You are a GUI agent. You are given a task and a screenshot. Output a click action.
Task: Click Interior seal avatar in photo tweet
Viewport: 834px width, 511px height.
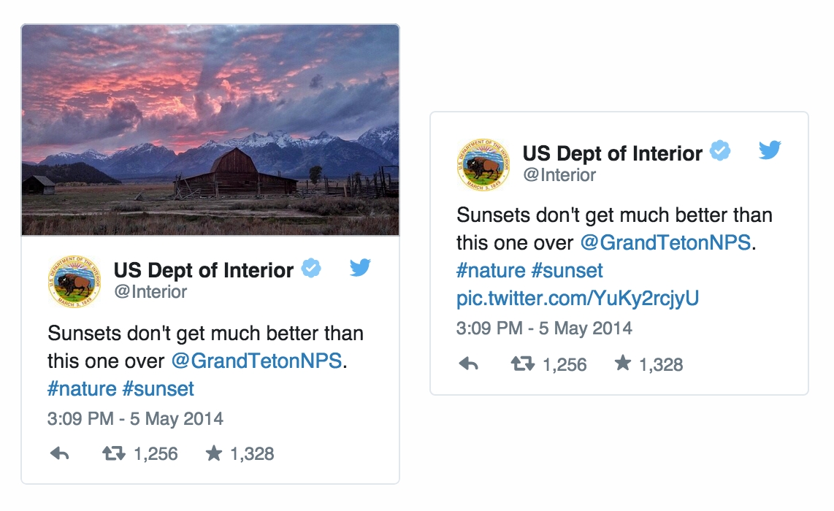click(x=74, y=281)
